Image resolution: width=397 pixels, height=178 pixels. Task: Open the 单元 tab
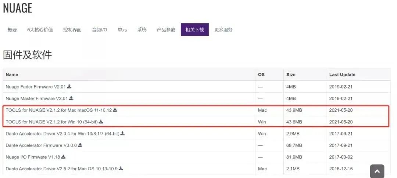[x=122, y=30]
